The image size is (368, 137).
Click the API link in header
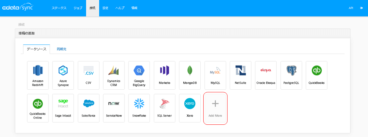[351, 8]
